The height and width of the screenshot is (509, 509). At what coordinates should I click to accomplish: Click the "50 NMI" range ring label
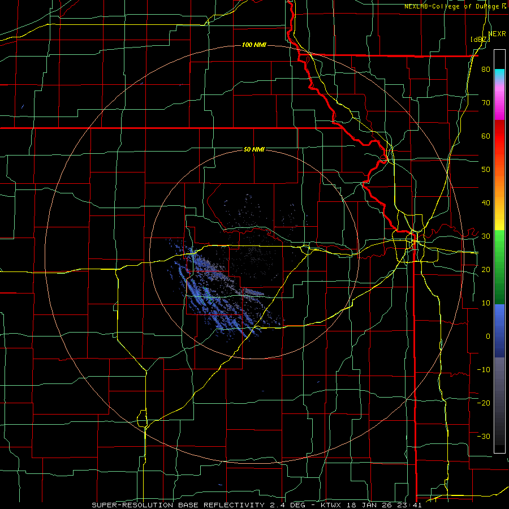pos(254,149)
